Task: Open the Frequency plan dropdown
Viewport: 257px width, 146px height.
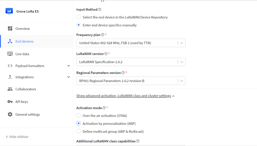Action: pyautogui.click(x=181, y=43)
